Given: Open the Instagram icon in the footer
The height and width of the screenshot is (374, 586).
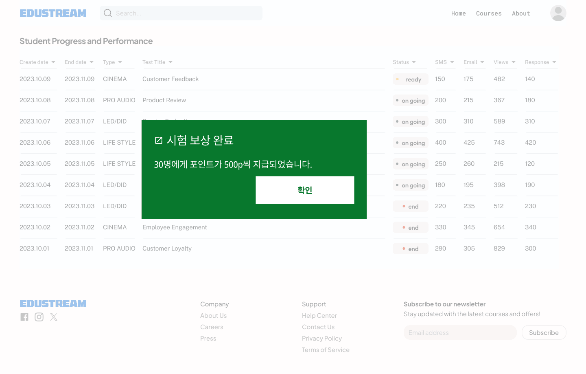Looking at the screenshot, I should pyautogui.click(x=39, y=317).
